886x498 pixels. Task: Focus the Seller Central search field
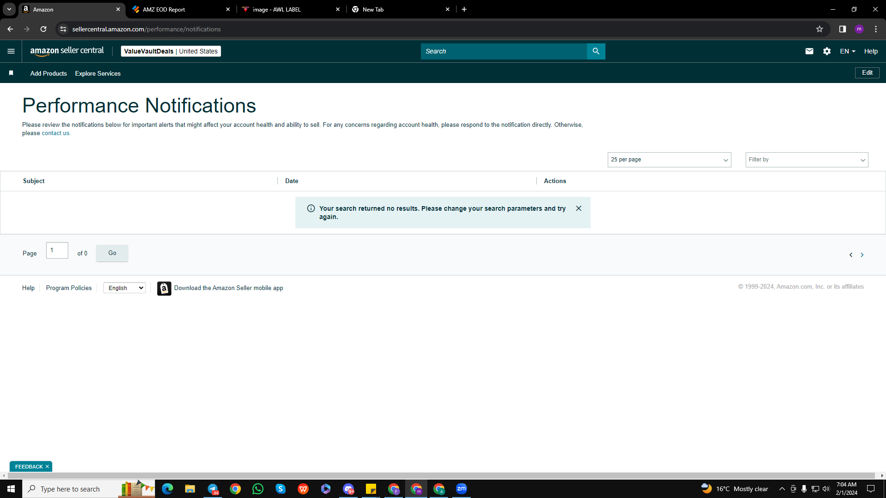(504, 51)
